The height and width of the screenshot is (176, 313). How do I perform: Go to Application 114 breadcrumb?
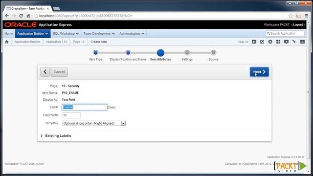(x=56, y=42)
